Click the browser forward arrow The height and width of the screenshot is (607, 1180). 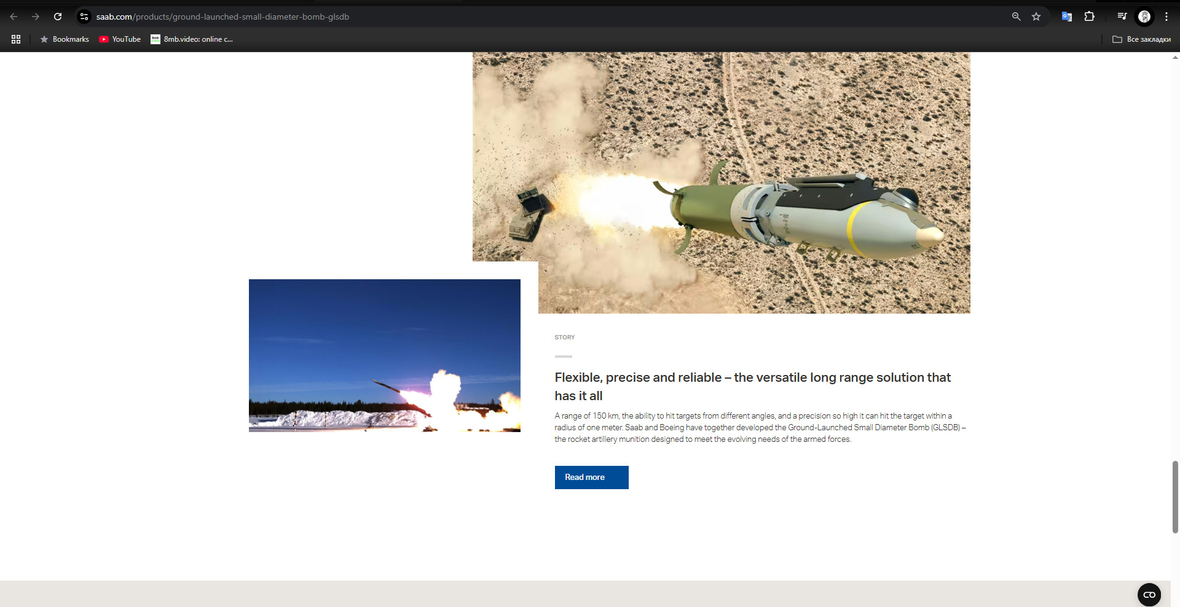point(36,17)
